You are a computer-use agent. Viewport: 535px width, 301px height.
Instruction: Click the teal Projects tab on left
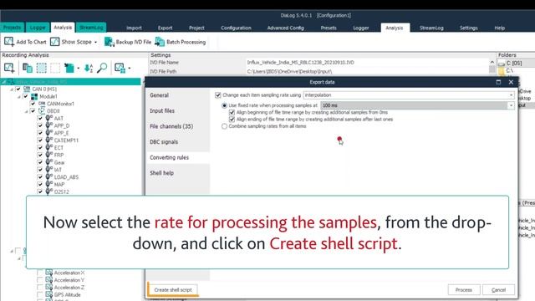13,28
